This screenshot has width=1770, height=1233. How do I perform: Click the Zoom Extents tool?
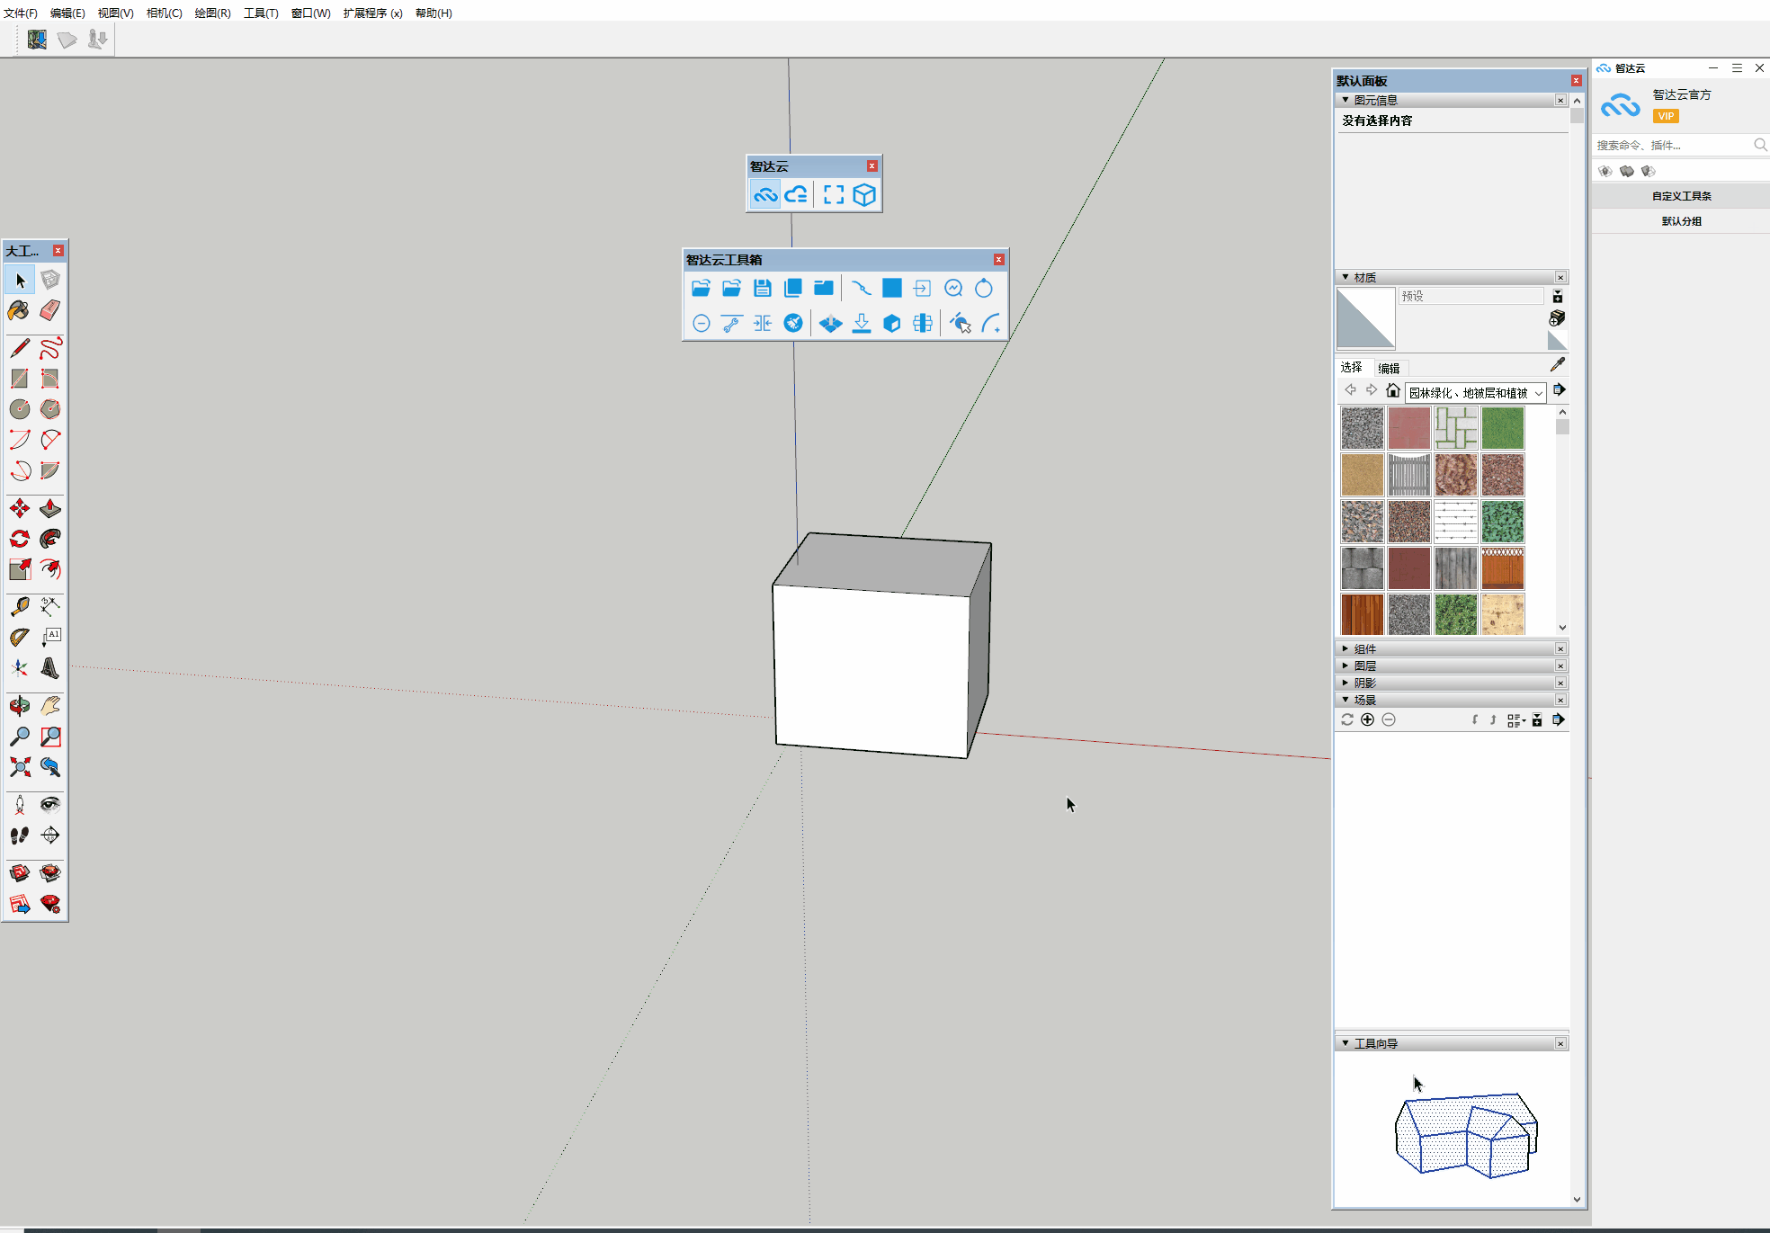(x=19, y=767)
